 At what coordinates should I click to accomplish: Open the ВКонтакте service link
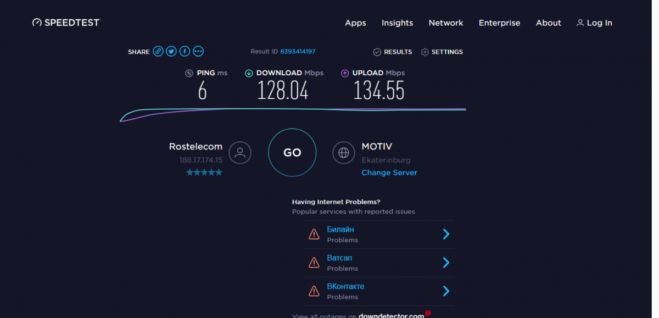pos(345,287)
